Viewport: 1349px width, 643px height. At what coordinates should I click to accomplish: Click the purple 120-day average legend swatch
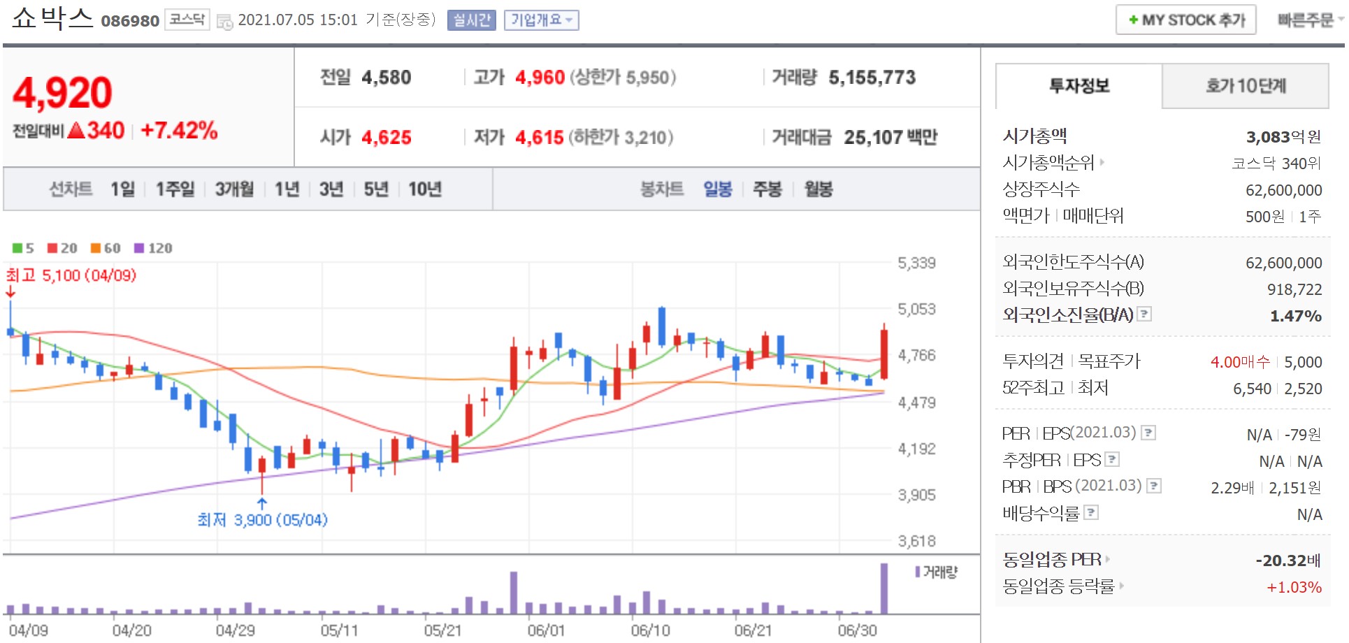(x=139, y=248)
